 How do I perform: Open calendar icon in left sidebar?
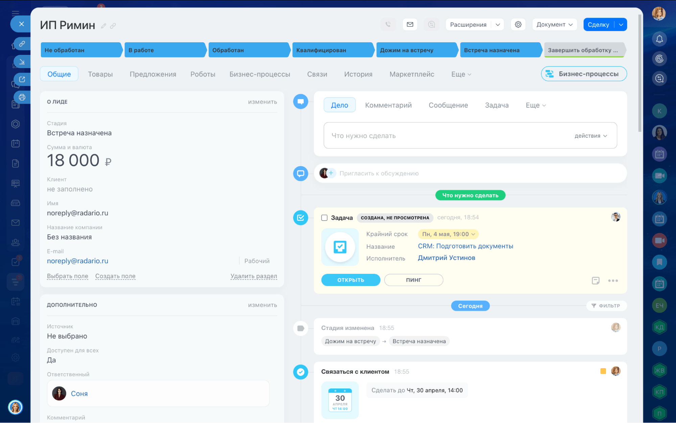[16, 143]
